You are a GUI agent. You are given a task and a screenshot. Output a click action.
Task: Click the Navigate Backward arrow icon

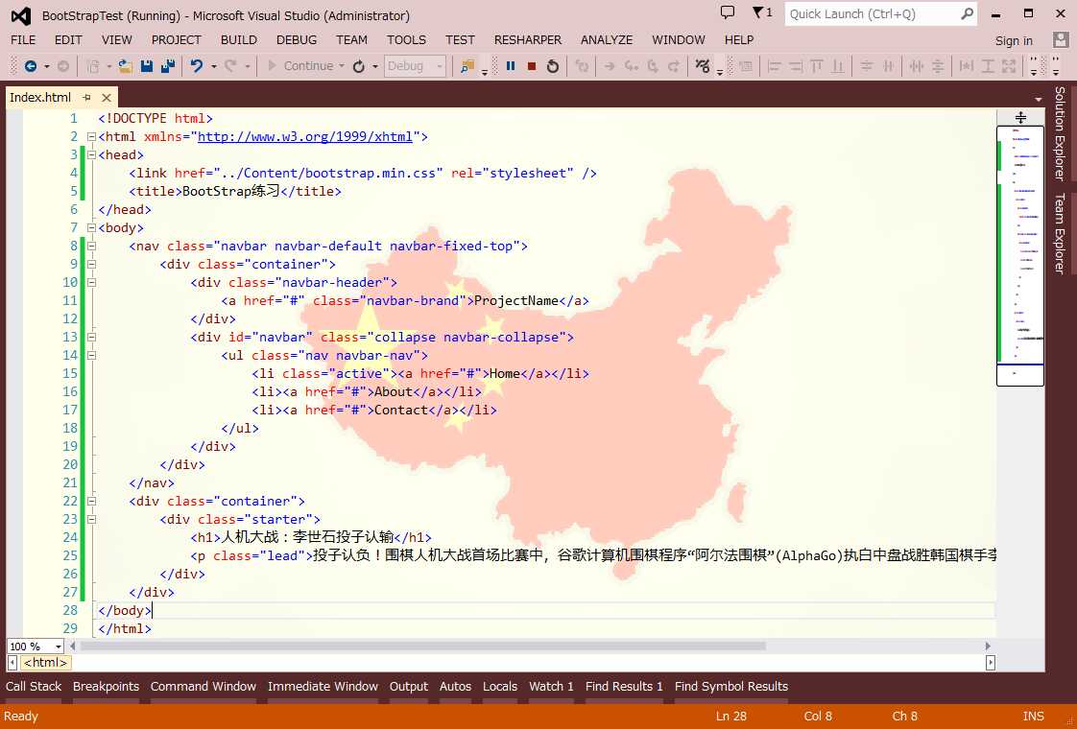30,66
